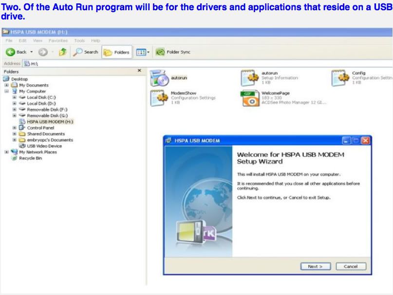Viewport: 393px width, 295px height.
Task: Select Removable Disk (F:) in tree
Action: click(x=43, y=109)
